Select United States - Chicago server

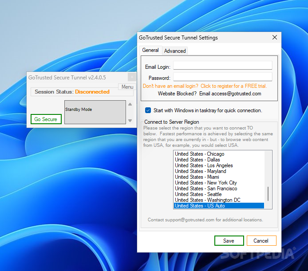pyautogui.click(x=219, y=154)
